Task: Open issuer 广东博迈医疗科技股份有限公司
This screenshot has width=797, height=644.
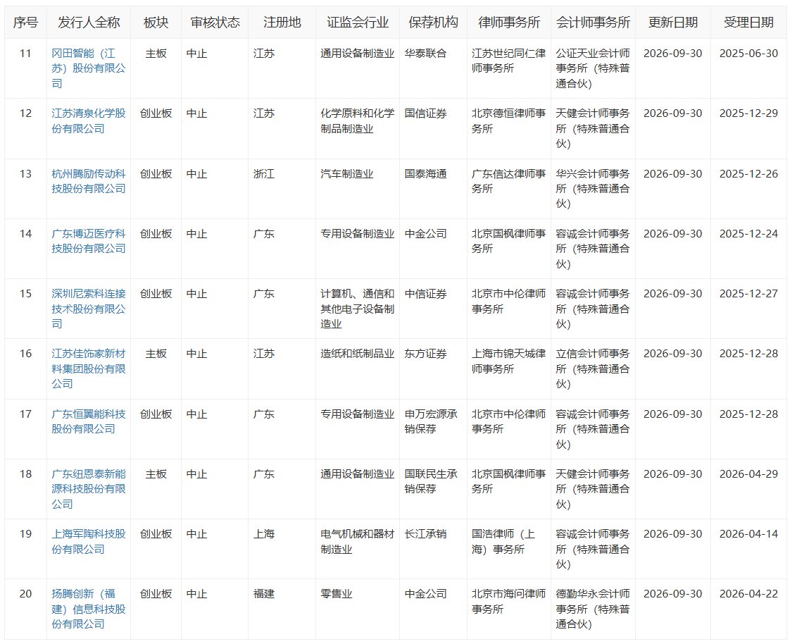Action: click(x=89, y=241)
